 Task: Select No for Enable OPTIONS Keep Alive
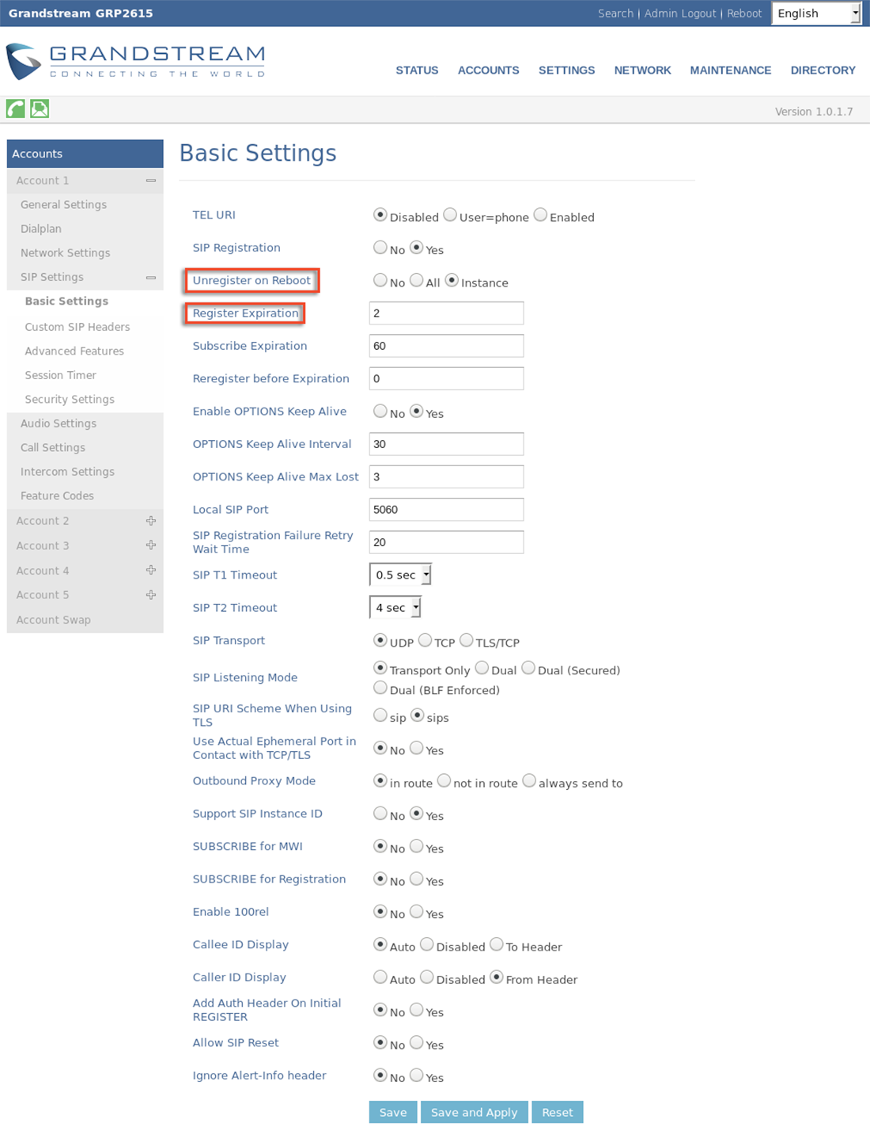380,411
